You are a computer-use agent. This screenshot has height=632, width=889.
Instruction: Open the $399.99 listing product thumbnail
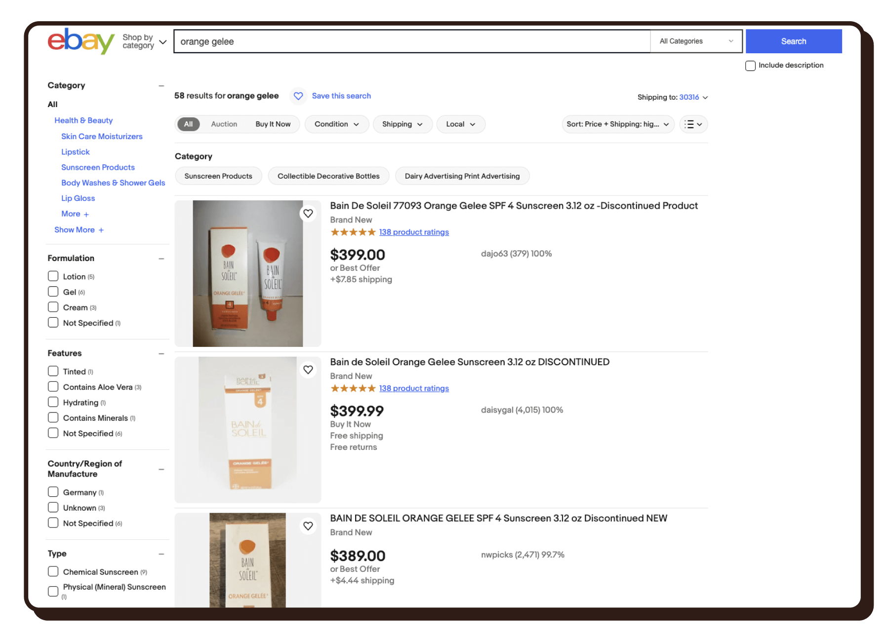click(248, 430)
